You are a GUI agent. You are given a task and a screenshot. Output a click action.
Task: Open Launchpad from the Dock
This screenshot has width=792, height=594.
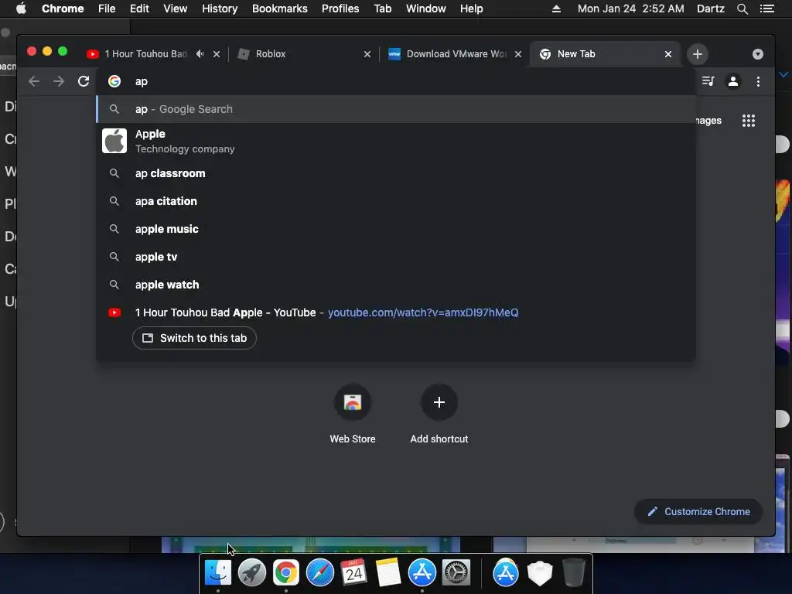(x=252, y=572)
